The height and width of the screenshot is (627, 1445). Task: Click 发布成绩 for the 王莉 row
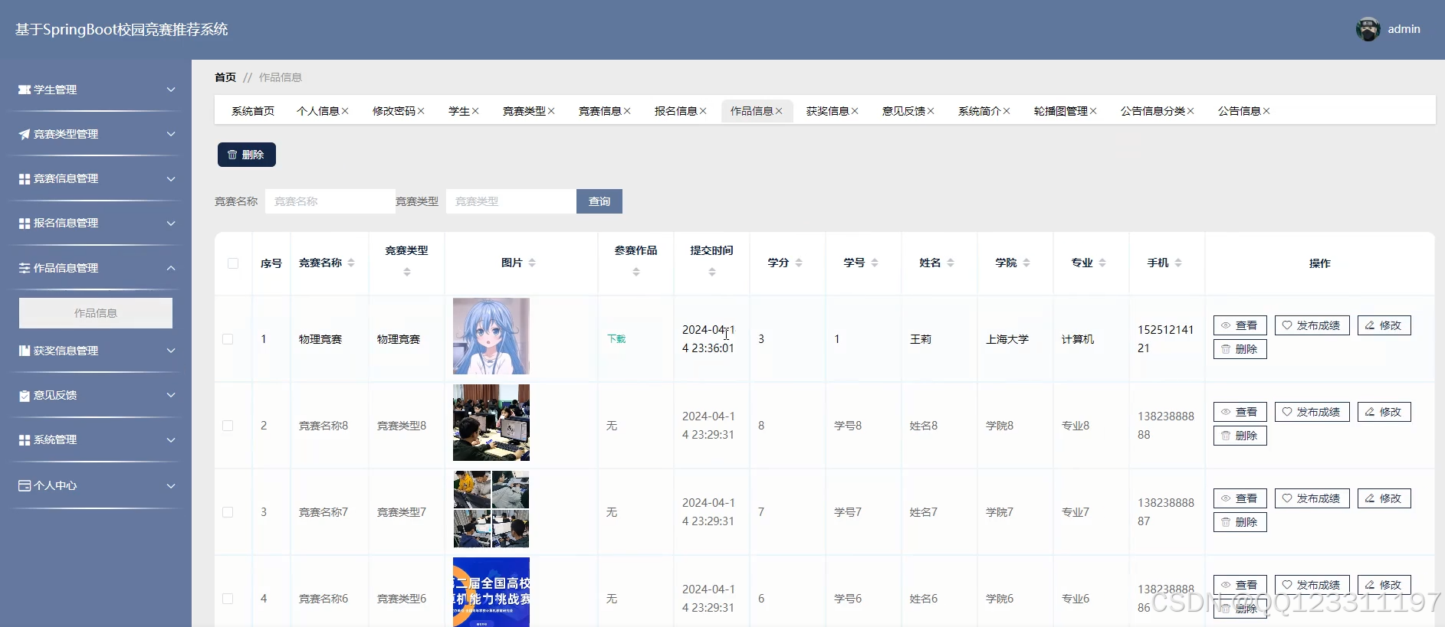point(1312,325)
